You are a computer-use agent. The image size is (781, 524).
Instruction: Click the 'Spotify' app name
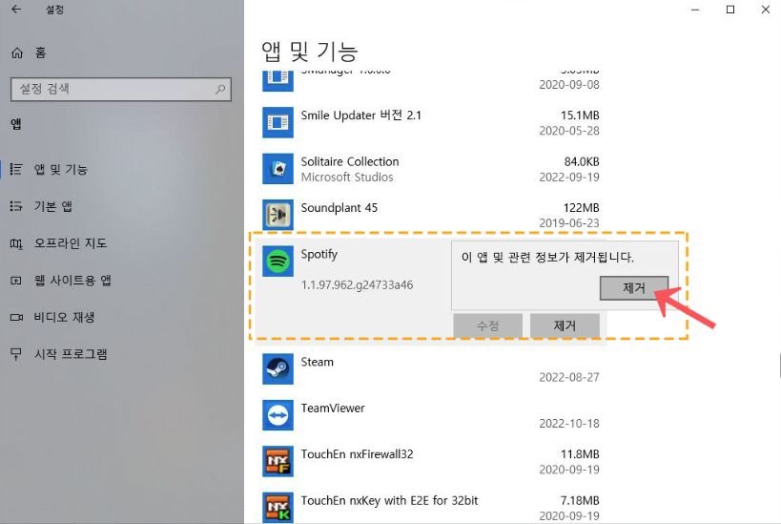click(319, 254)
